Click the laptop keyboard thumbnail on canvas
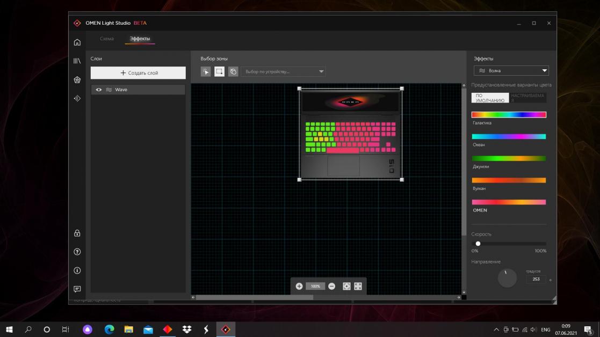600x337 pixels. (351, 134)
